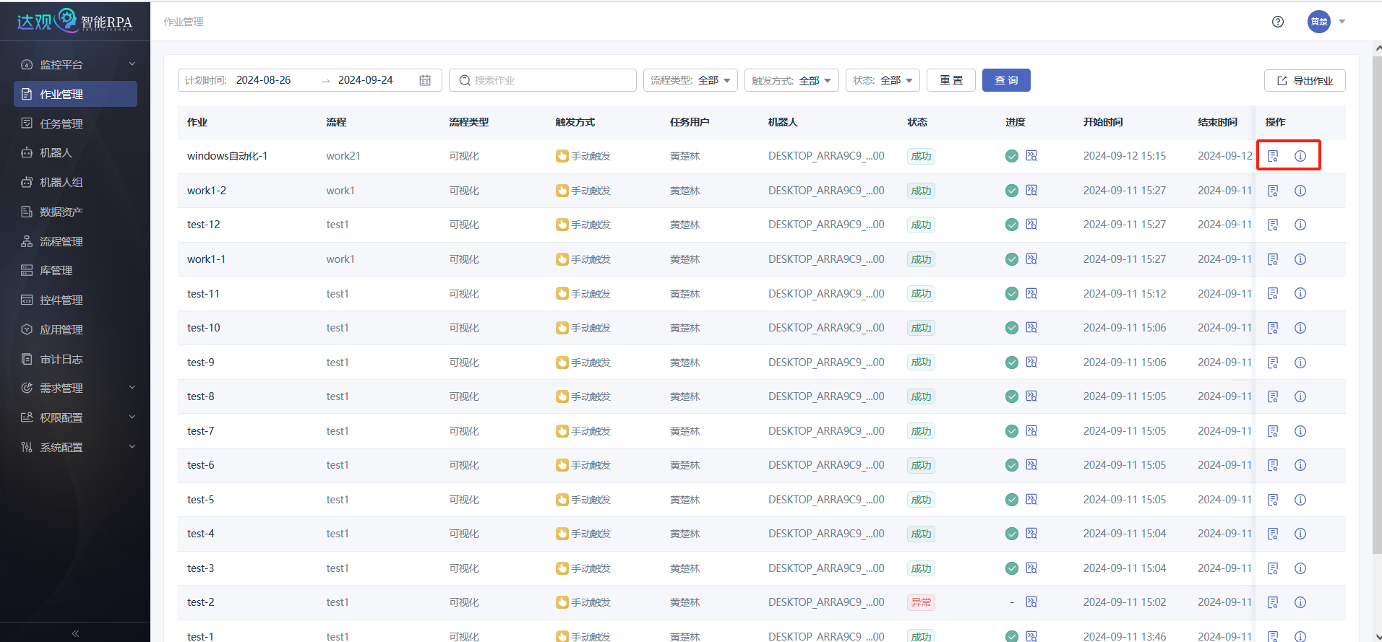Open log icon for test-10 row
The width and height of the screenshot is (1382, 642).
pos(1273,328)
